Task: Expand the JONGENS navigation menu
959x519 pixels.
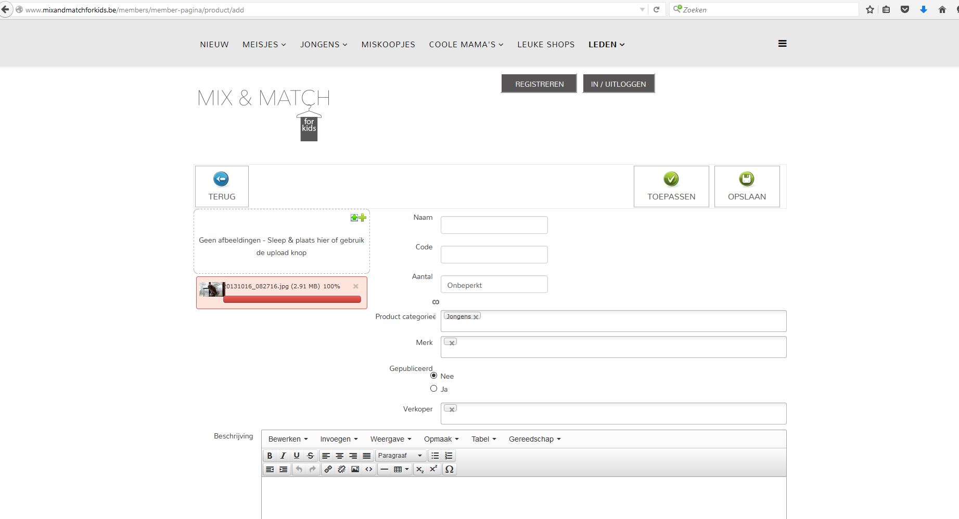Action: point(324,45)
